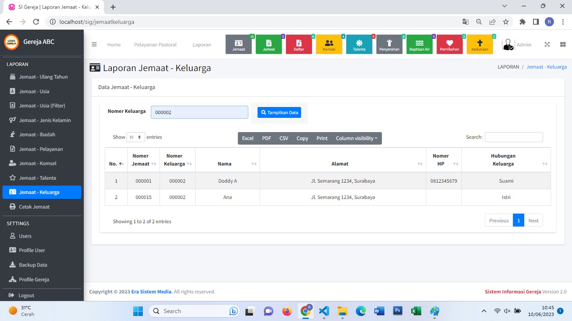Open the red Daftar tile
This screenshot has height=321, width=572.
pyautogui.click(x=299, y=44)
